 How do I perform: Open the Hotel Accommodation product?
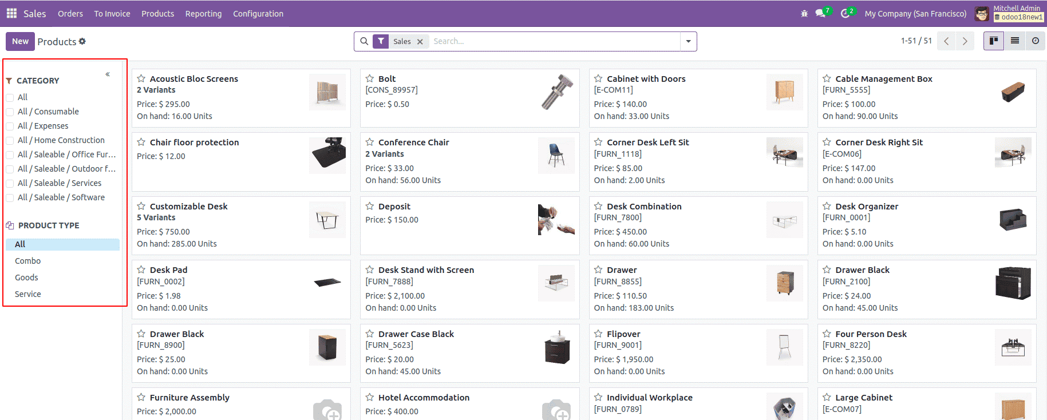[x=469, y=404]
